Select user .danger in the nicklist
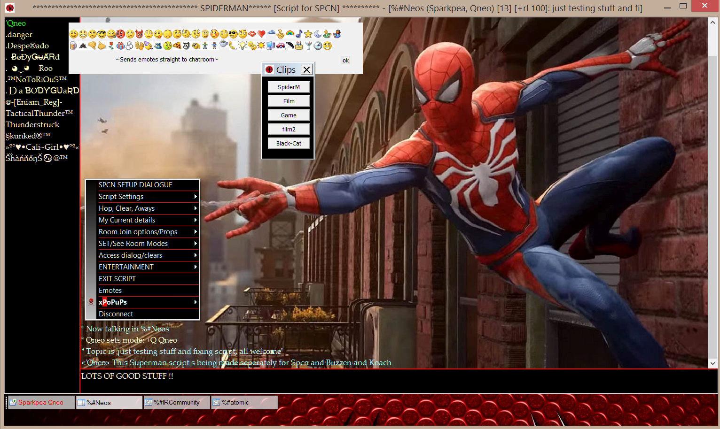This screenshot has height=429, width=720. (x=19, y=34)
